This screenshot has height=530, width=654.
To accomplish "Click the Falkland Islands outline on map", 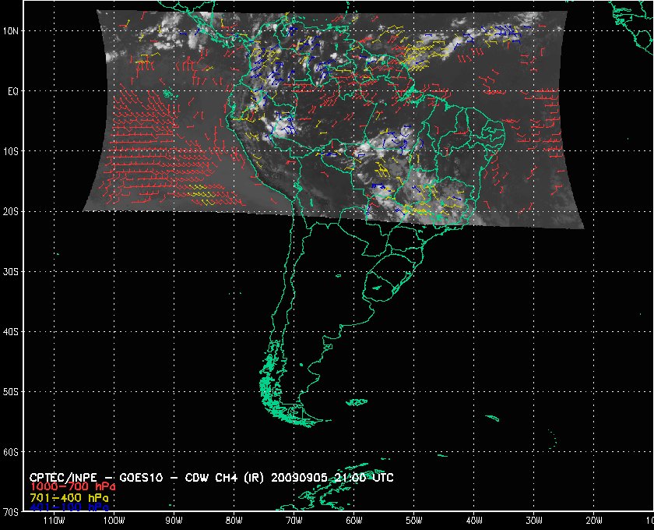I will (x=357, y=402).
